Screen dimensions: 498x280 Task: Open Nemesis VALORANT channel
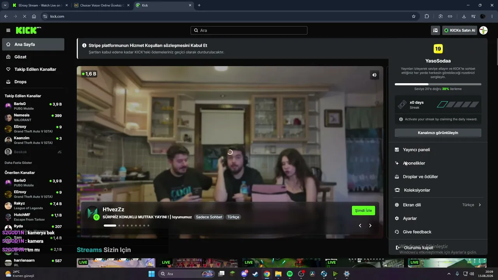[x=33, y=117]
